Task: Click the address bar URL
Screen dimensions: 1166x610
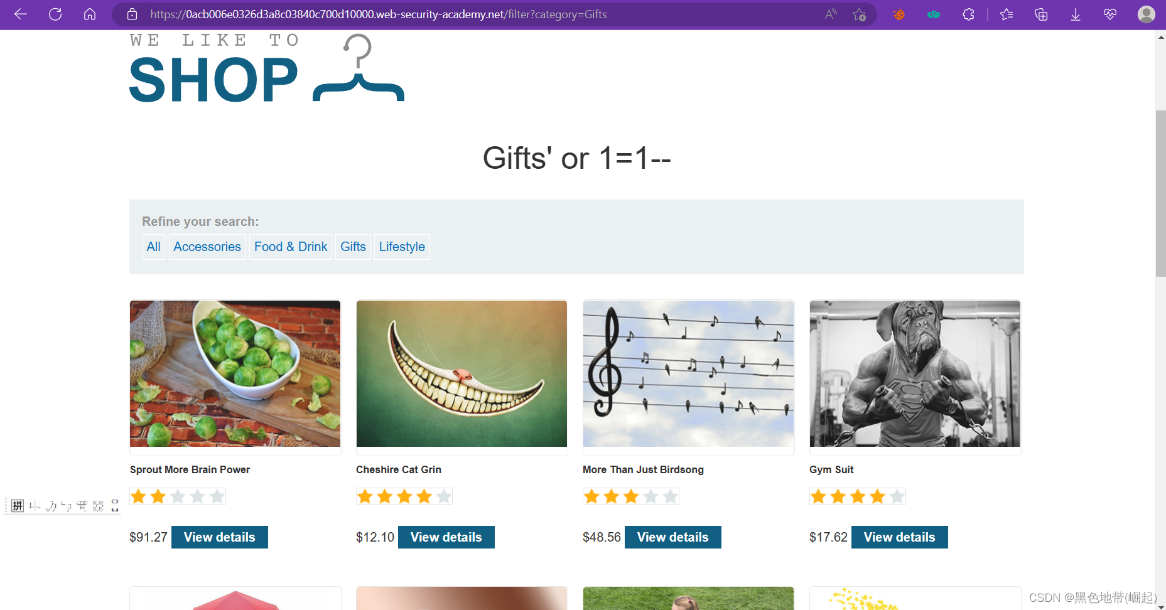Action: pos(378,14)
